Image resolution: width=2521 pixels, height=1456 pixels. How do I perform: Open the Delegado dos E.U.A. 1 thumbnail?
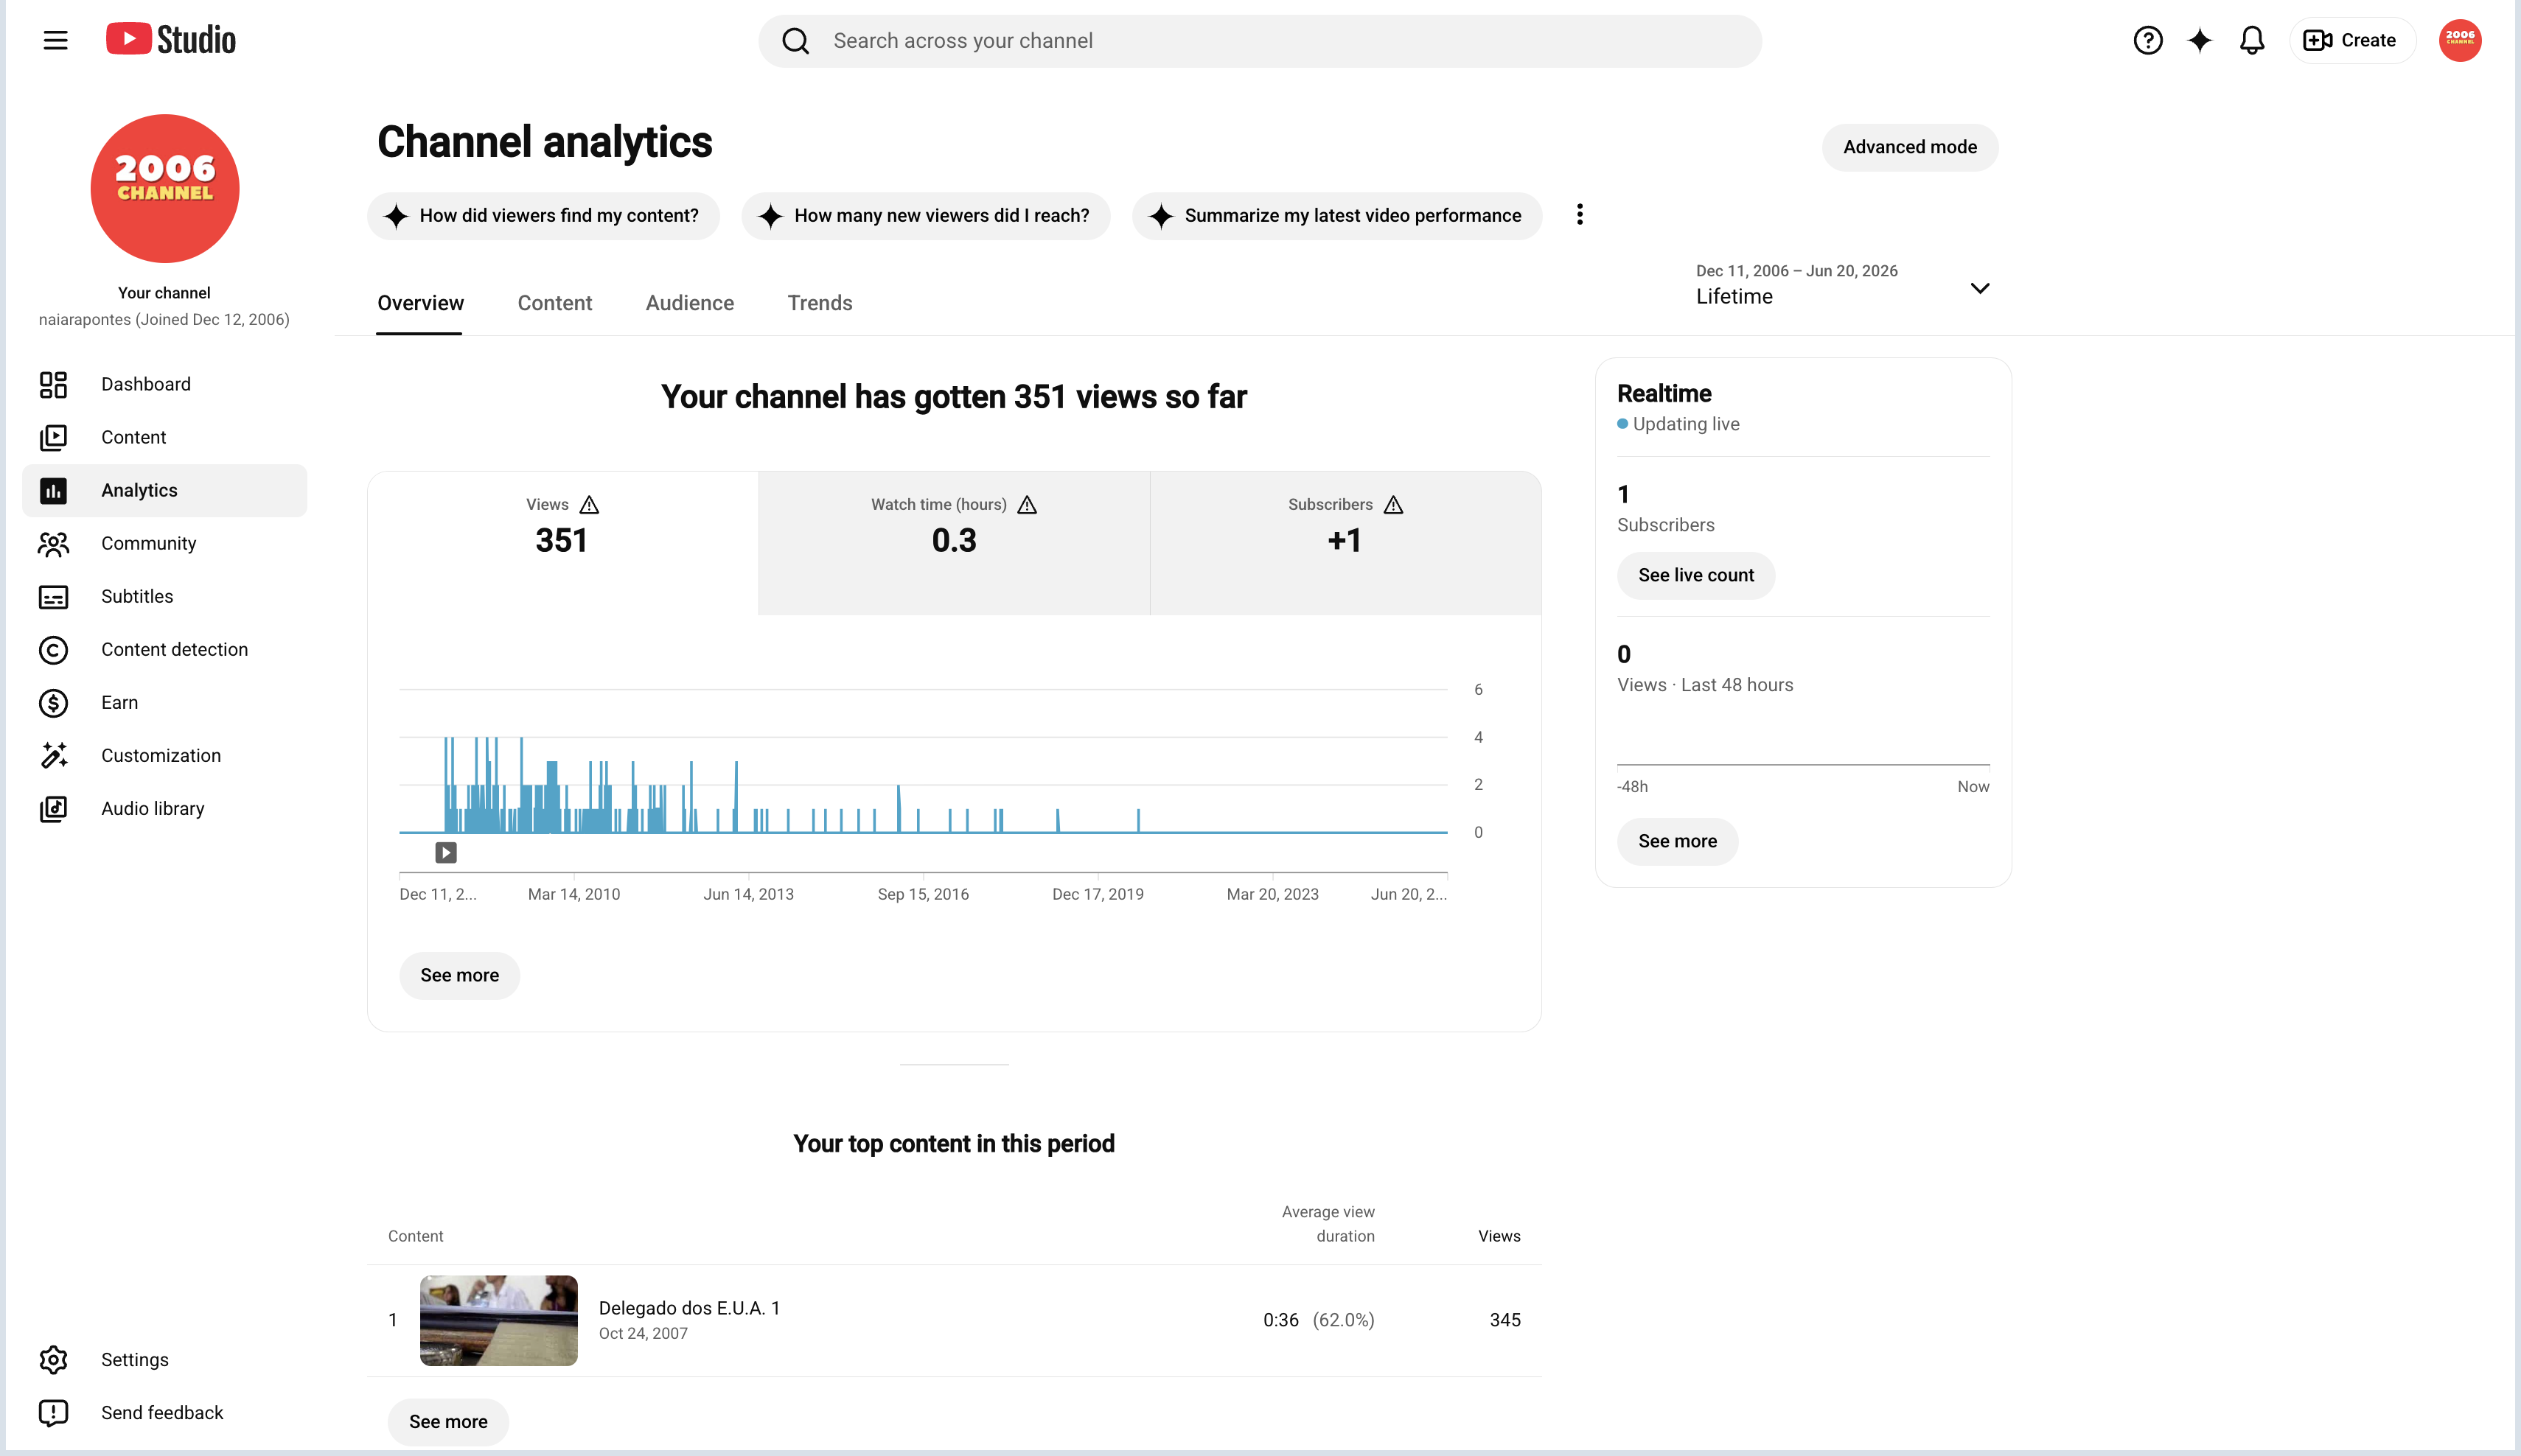click(498, 1320)
